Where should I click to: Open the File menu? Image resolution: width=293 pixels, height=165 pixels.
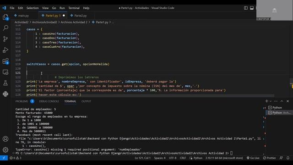tap(12, 8)
